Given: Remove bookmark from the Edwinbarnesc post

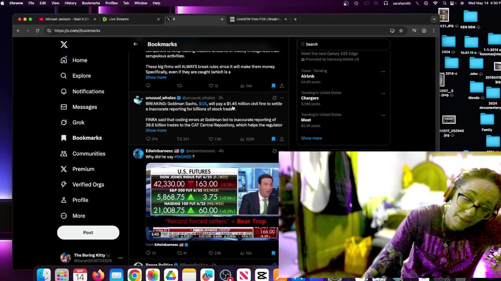Looking at the screenshot, I should point(273,253).
